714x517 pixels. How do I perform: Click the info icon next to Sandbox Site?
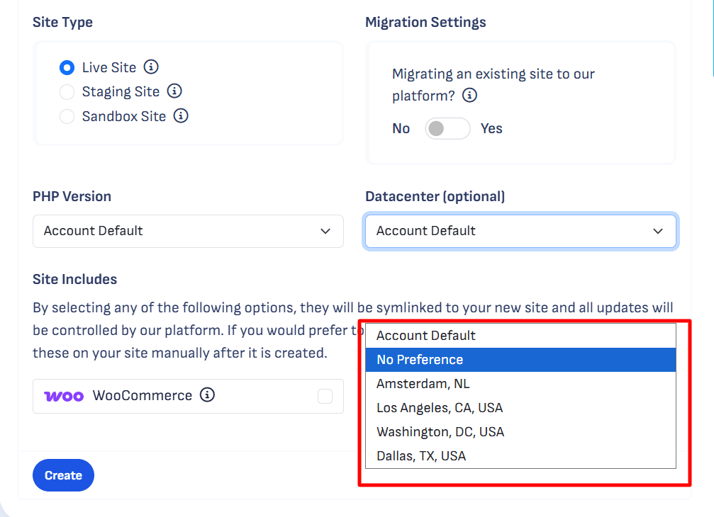[x=181, y=116]
